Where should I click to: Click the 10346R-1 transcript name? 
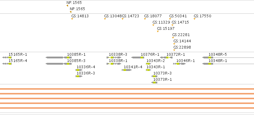tap(185, 61)
